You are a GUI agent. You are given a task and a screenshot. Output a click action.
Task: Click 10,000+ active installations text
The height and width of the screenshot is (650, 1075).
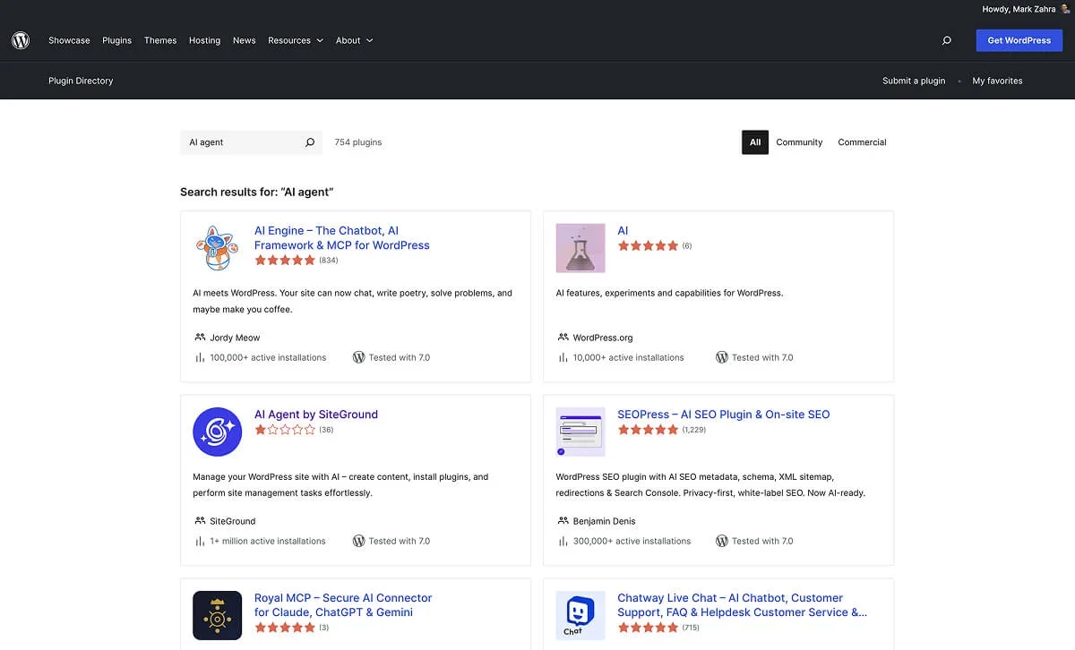[x=629, y=357]
